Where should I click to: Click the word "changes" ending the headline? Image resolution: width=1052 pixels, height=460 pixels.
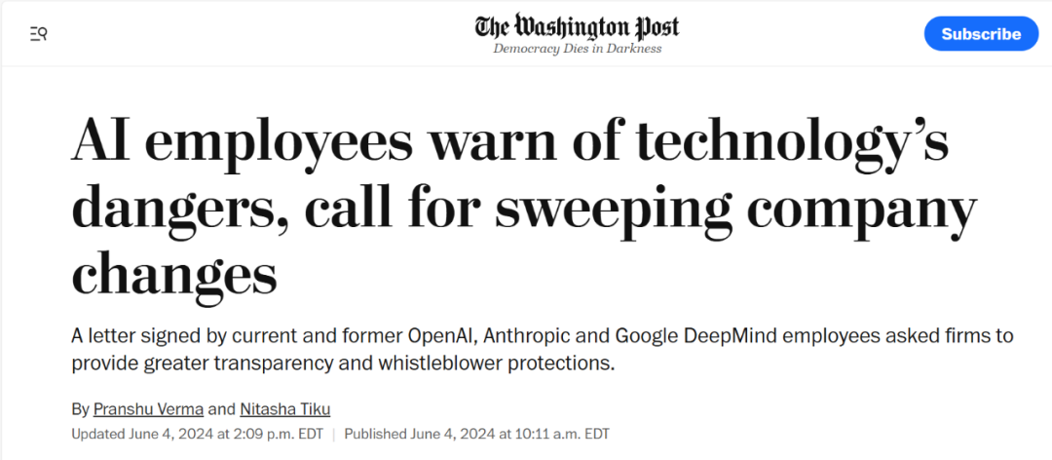point(174,274)
